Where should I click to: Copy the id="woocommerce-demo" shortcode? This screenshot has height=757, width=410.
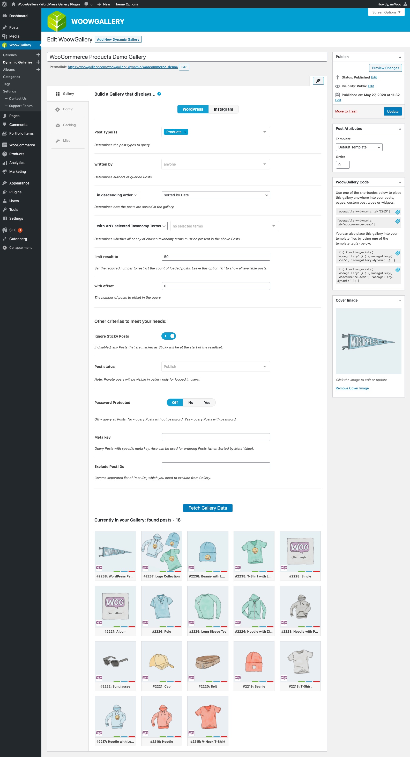click(397, 221)
